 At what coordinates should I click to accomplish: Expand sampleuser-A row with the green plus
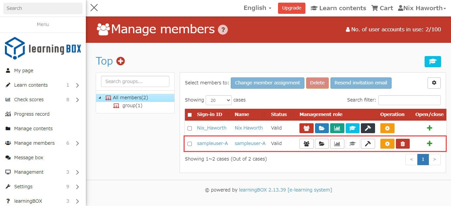coord(429,143)
